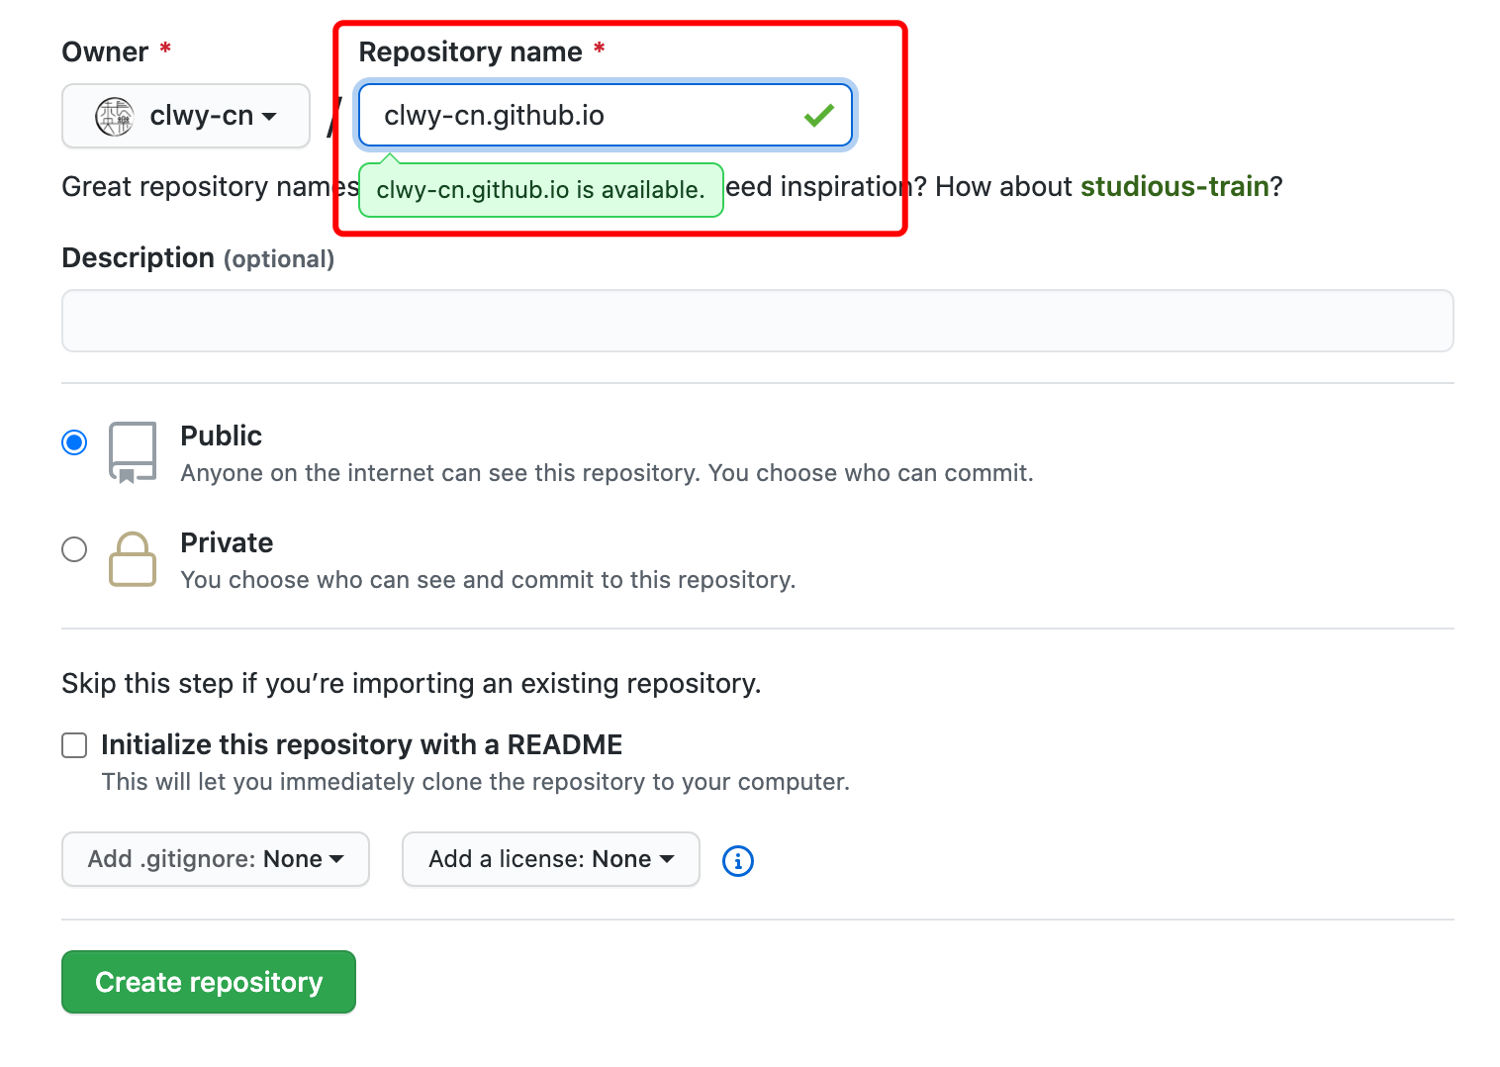Enable Initialize this repository with a README
The height and width of the screenshot is (1067, 1500).
(74, 745)
